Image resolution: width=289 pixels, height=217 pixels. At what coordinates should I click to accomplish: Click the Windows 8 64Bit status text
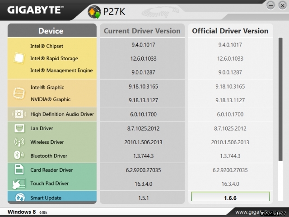(x=27, y=212)
